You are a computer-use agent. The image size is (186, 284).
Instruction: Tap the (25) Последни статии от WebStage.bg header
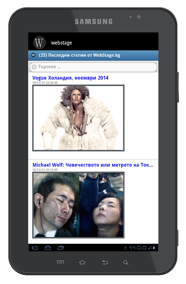tap(93, 55)
